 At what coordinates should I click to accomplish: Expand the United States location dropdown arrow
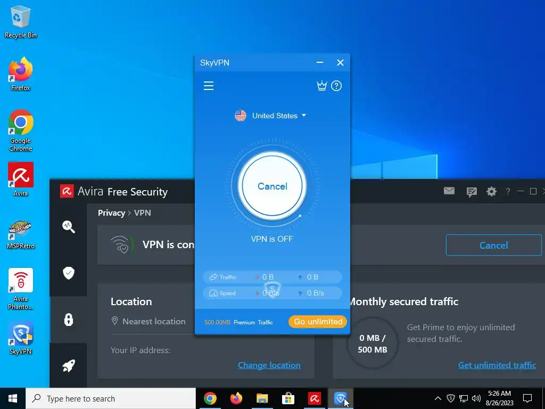click(304, 115)
